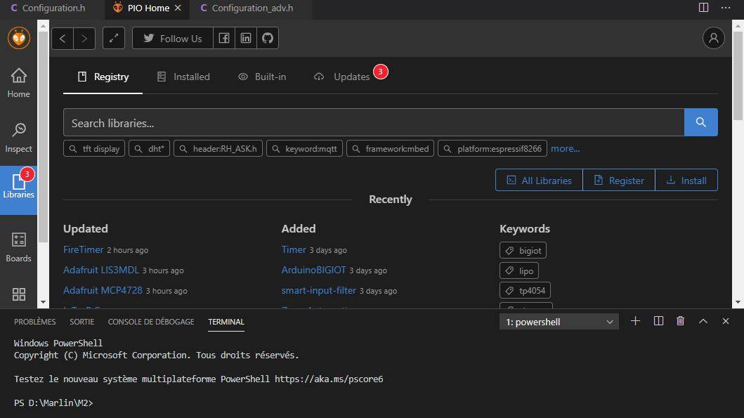744x418 pixels.
Task: Open the smart-input-filter library link
Action: [x=319, y=290]
